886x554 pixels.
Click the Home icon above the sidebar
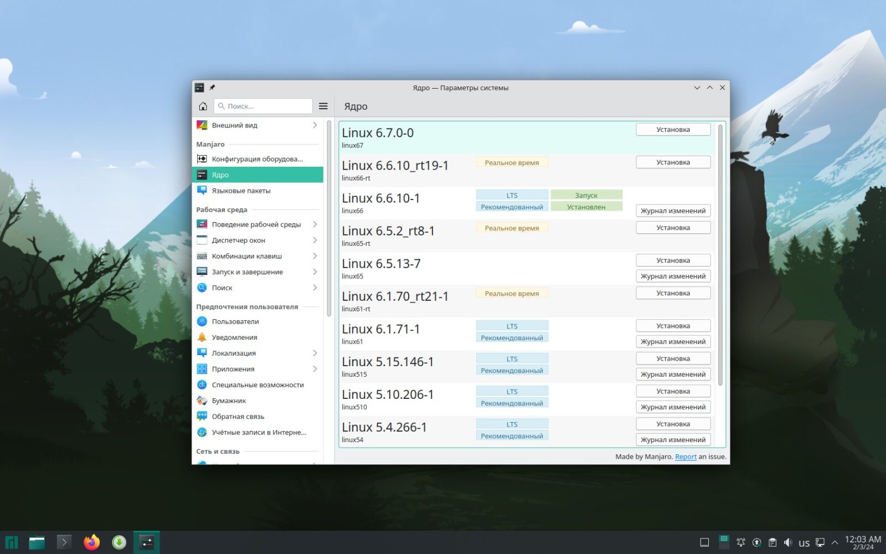(203, 106)
